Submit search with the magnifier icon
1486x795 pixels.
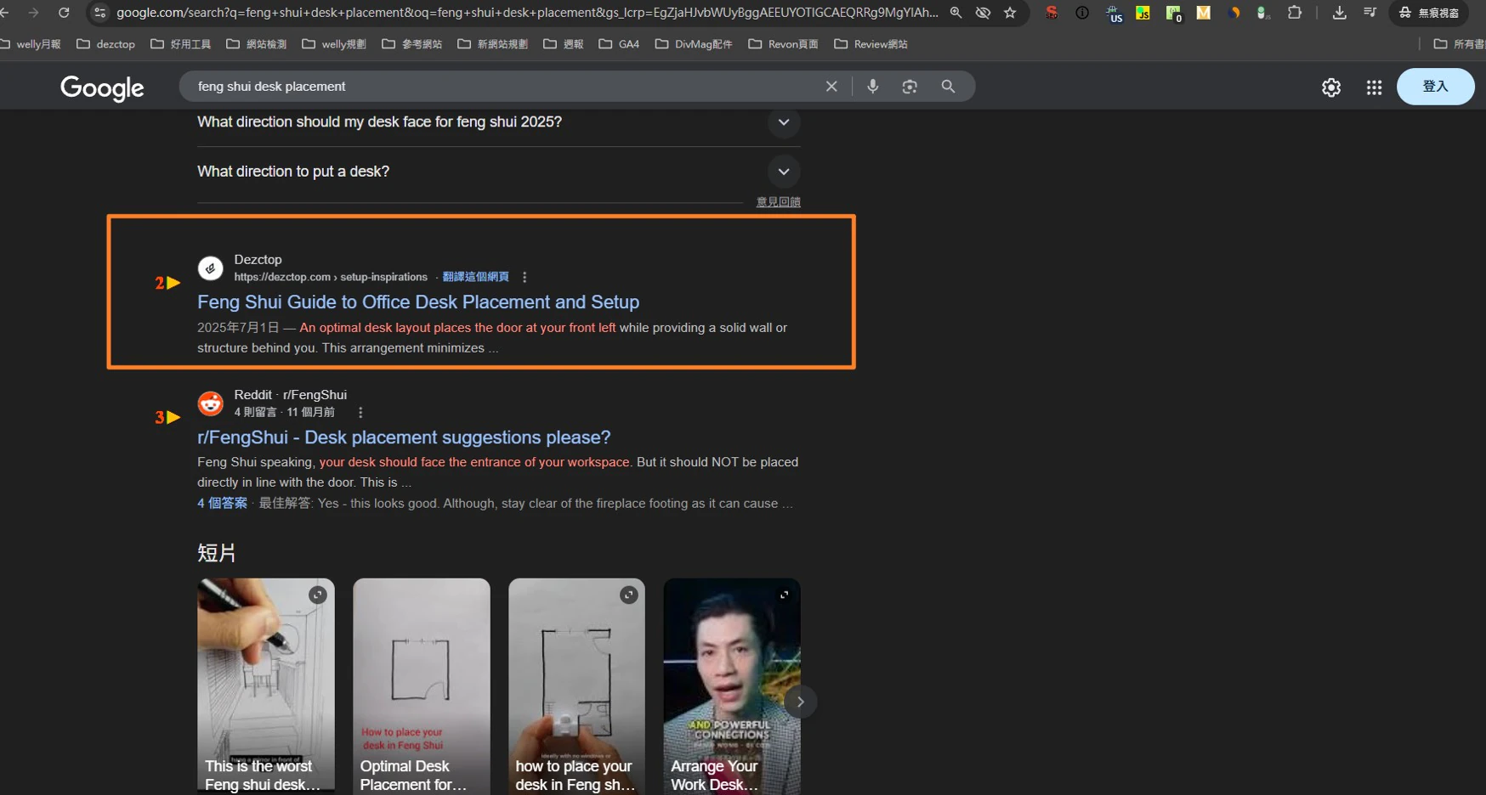click(948, 87)
